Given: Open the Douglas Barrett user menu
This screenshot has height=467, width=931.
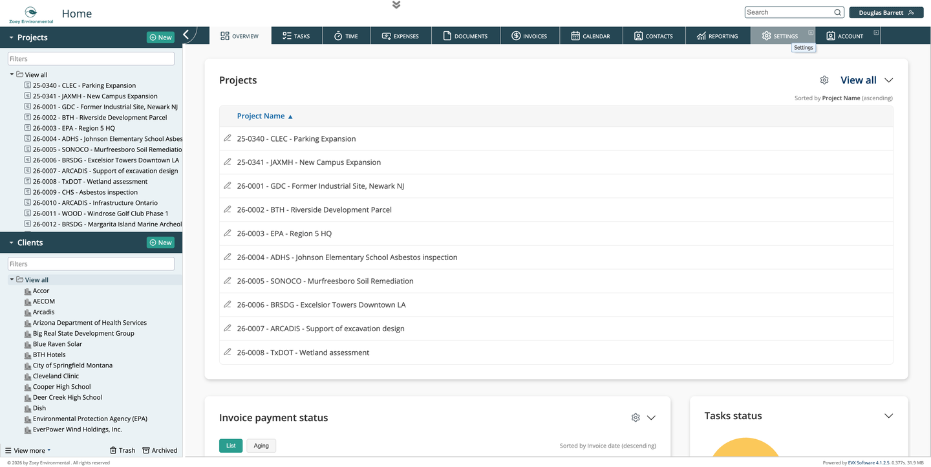Looking at the screenshot, I should 886,12.
